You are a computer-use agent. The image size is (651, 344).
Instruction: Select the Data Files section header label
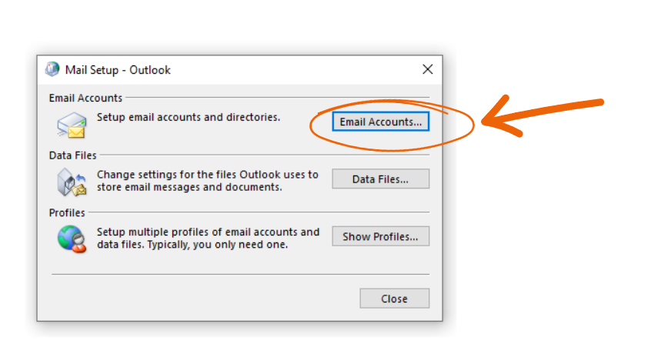pyautogui.click(x=72, y=155)
